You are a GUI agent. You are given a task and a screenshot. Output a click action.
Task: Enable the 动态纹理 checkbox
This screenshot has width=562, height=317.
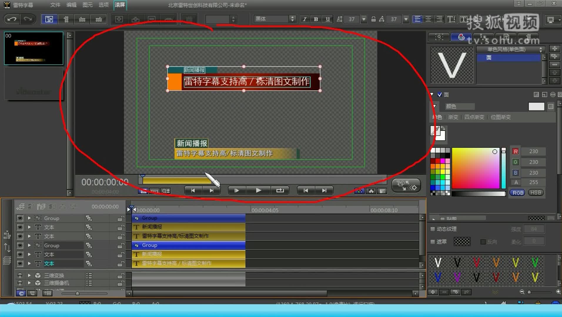433,229
